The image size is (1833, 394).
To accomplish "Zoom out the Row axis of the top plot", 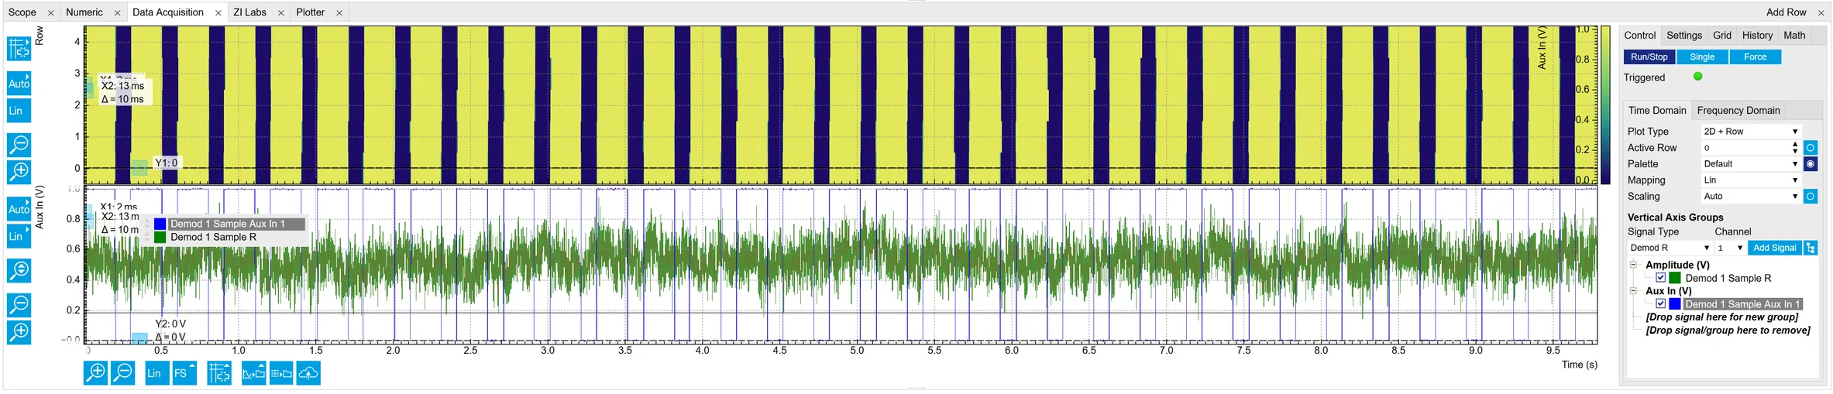I will (x=19, y=144).
